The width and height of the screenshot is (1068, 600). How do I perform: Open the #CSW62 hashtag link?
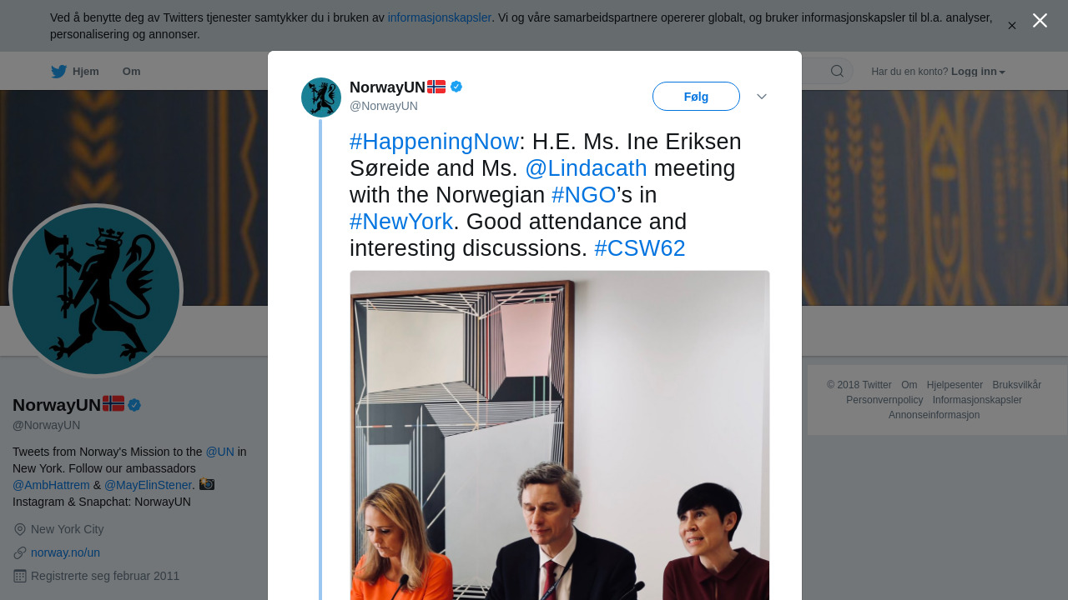[x=639, y=248]
